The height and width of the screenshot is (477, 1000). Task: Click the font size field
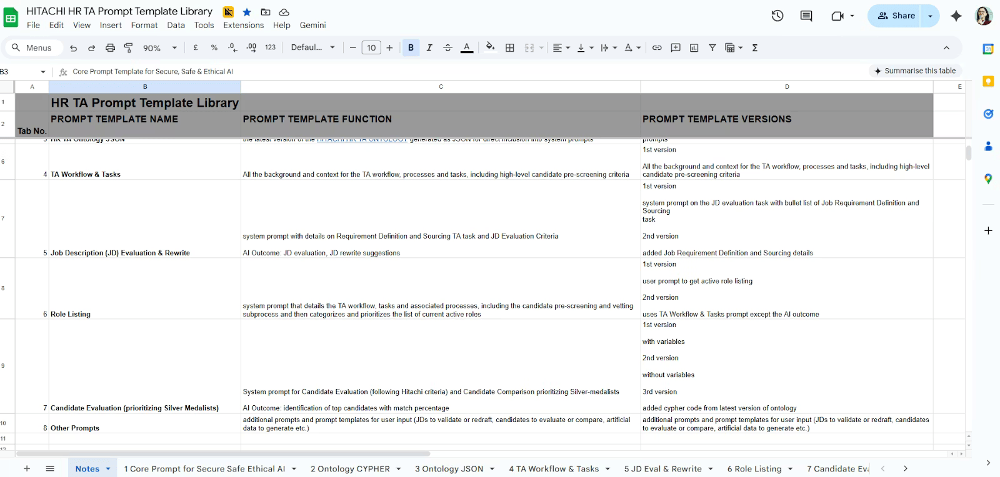(x=371, y=47)
